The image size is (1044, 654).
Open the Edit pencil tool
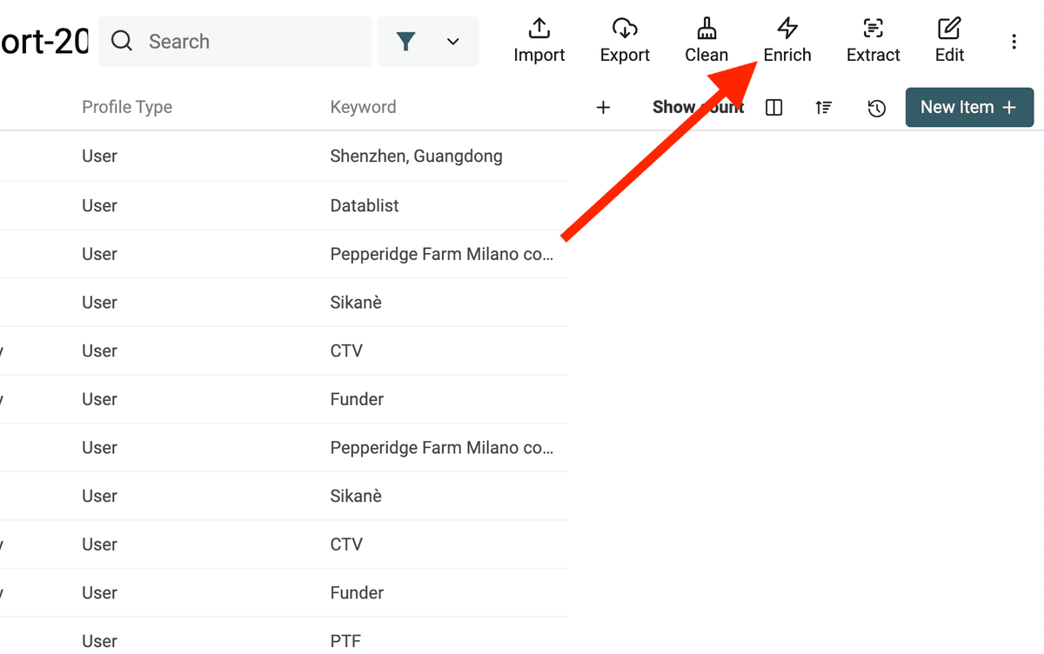point(949,41)
